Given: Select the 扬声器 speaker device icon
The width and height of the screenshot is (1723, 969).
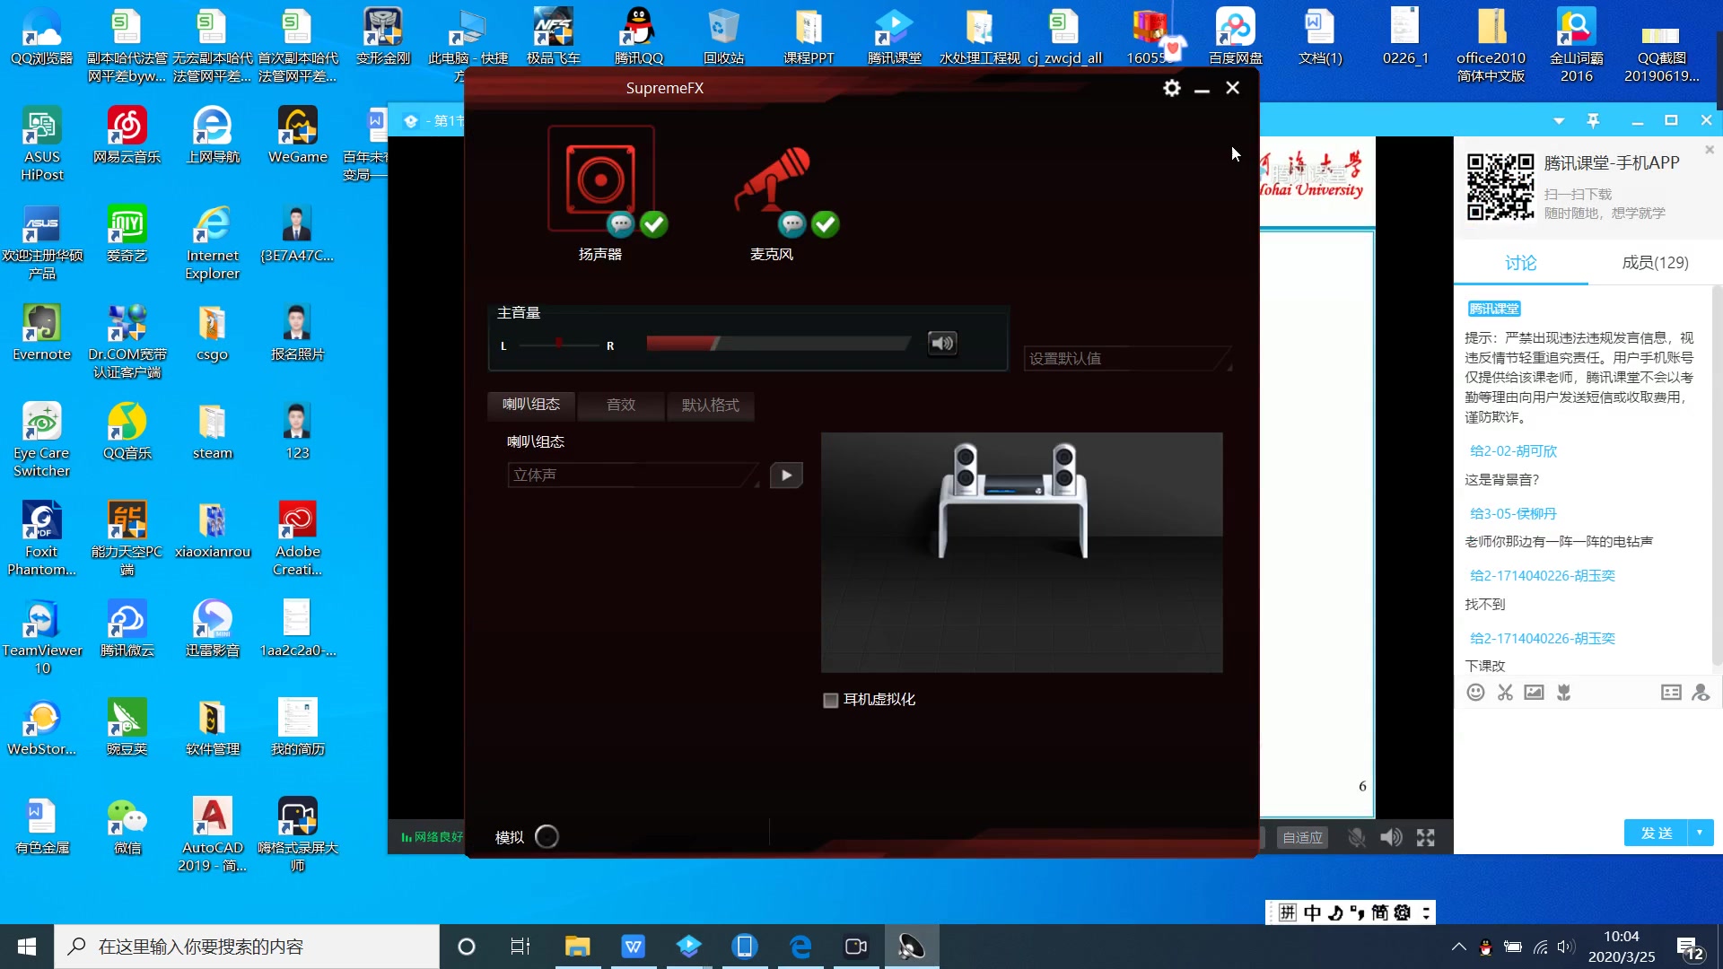Looking at the screenshot, I should 600,179.
